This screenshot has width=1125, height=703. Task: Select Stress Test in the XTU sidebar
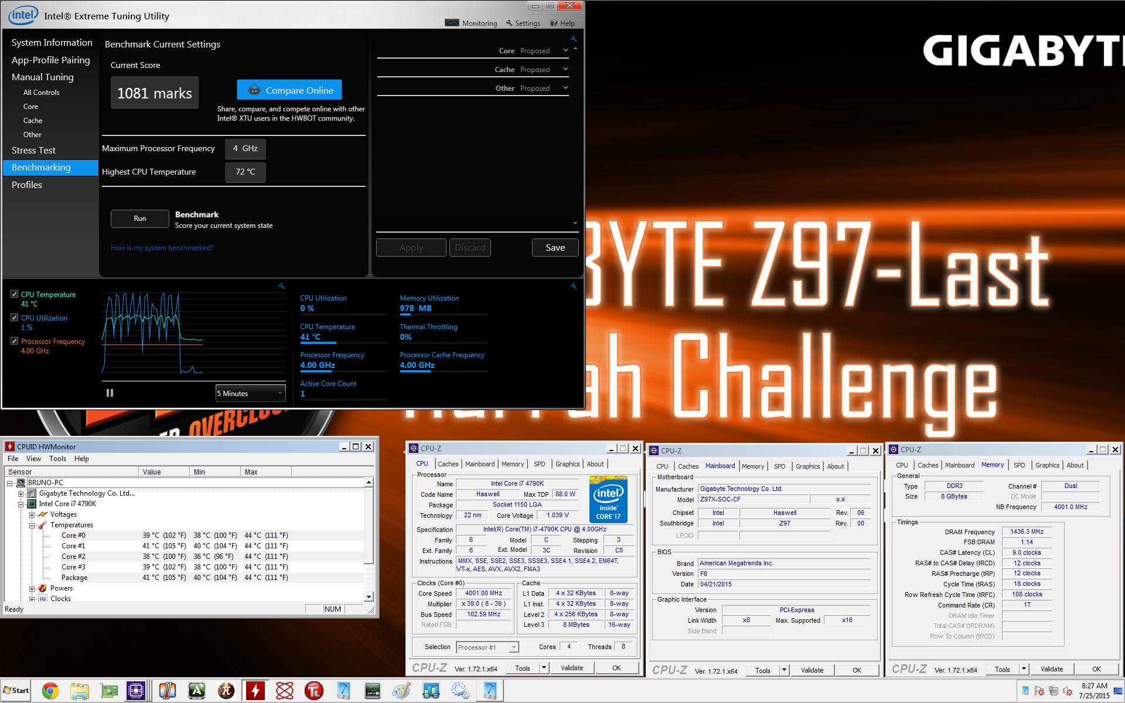tap(33, 151)
